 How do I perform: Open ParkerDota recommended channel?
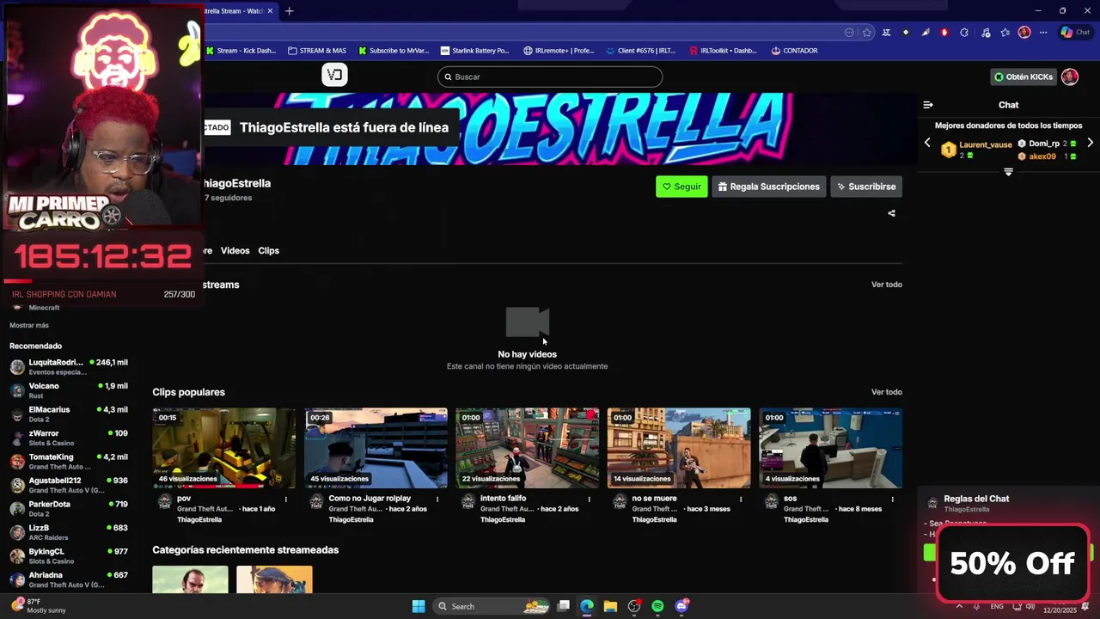pos(69,509)
